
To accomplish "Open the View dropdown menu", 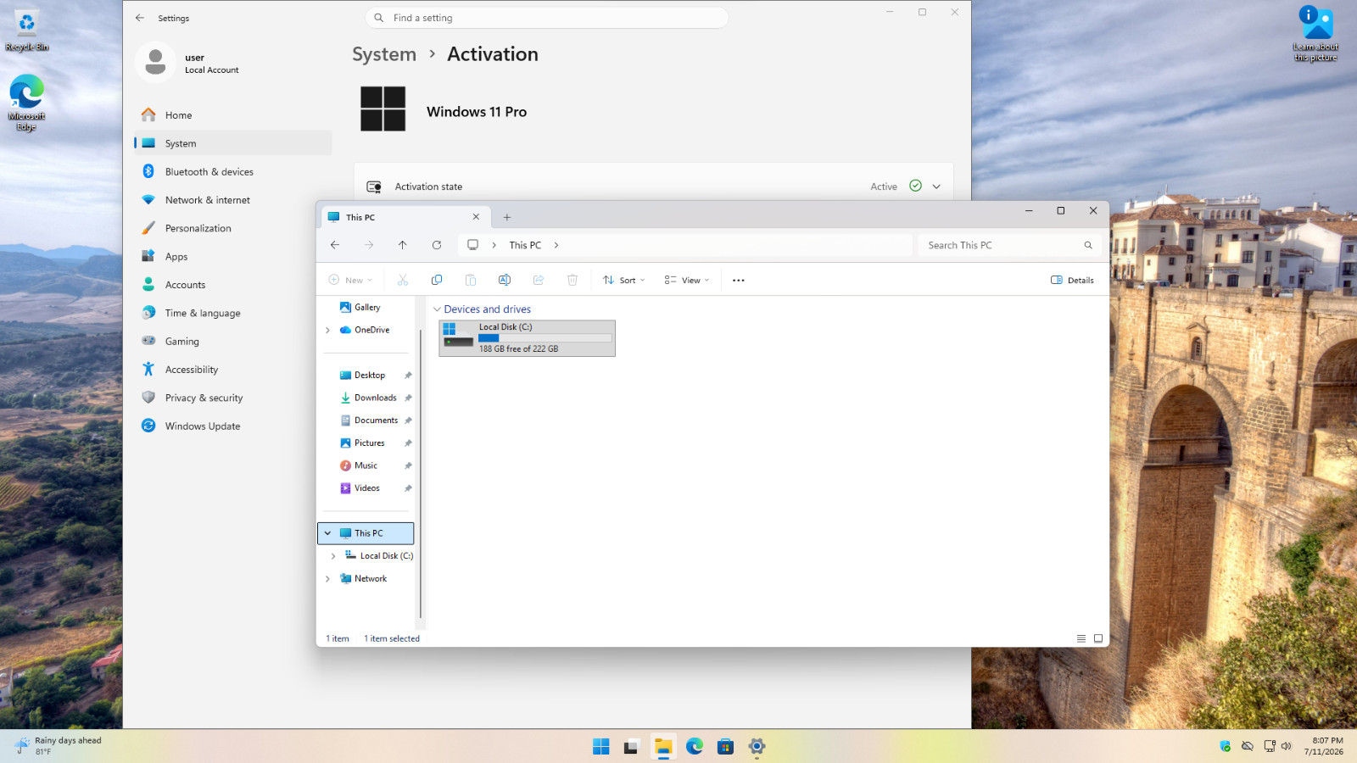I will tap(687, 280).
